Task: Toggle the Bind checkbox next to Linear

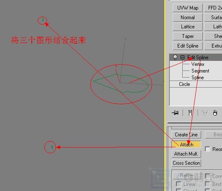Action: pyautogui.click(x=207, y=184)
